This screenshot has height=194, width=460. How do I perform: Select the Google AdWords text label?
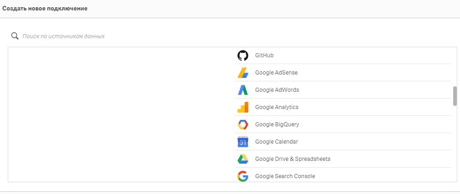point(277,90)
